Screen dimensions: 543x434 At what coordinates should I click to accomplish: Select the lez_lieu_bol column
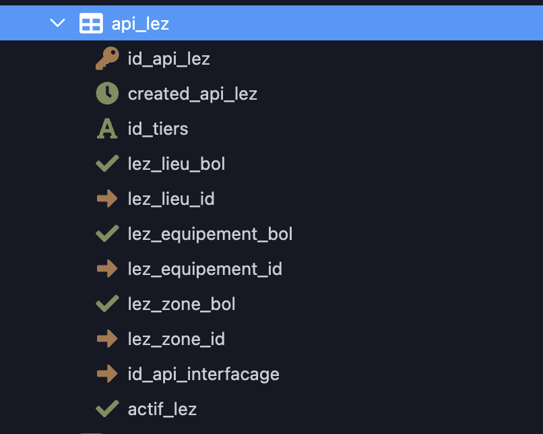coord(177,164)
